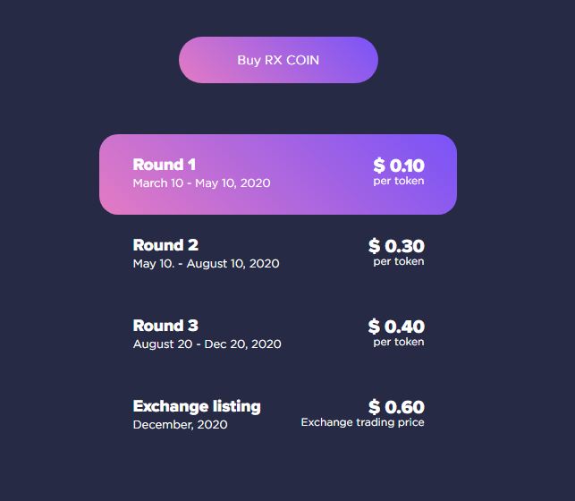Click the December, 2020 date text
The height and width of the screenshot is (501, 575).
point(180,424)
